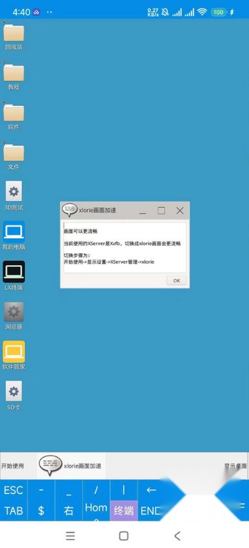Viewport: 249px width, 548px height.
Task: Tap the END key
Action: click(x=151, y=511)
